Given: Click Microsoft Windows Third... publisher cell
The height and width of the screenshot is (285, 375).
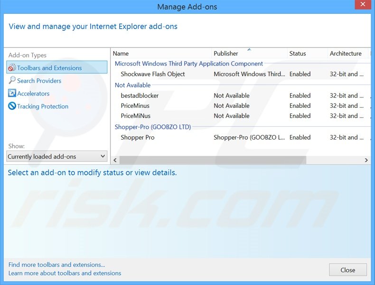Looking at the screenshot, I should [249, 74].
